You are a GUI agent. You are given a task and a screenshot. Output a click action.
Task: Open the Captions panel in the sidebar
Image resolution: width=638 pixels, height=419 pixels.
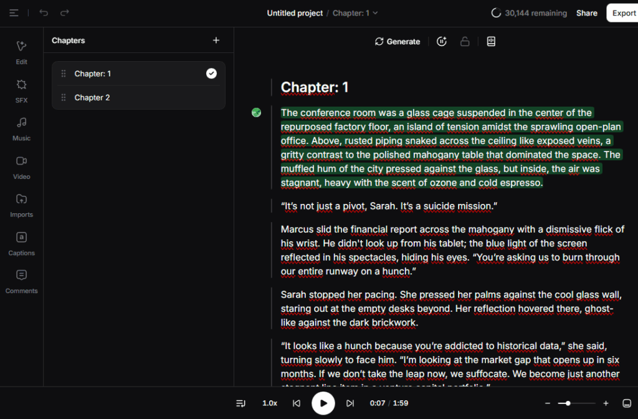(21, 244)
